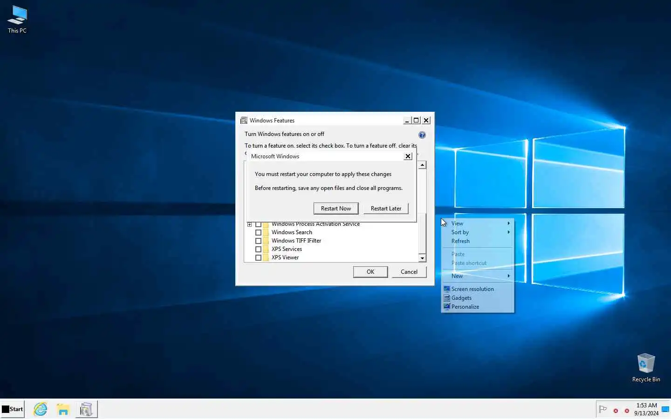Click the blue icon right of the clock
The image size is (671, 419).
point(665,410)
